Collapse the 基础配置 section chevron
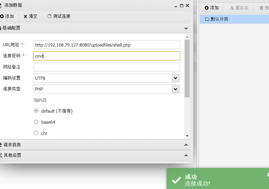 click(x=186, y=28)
